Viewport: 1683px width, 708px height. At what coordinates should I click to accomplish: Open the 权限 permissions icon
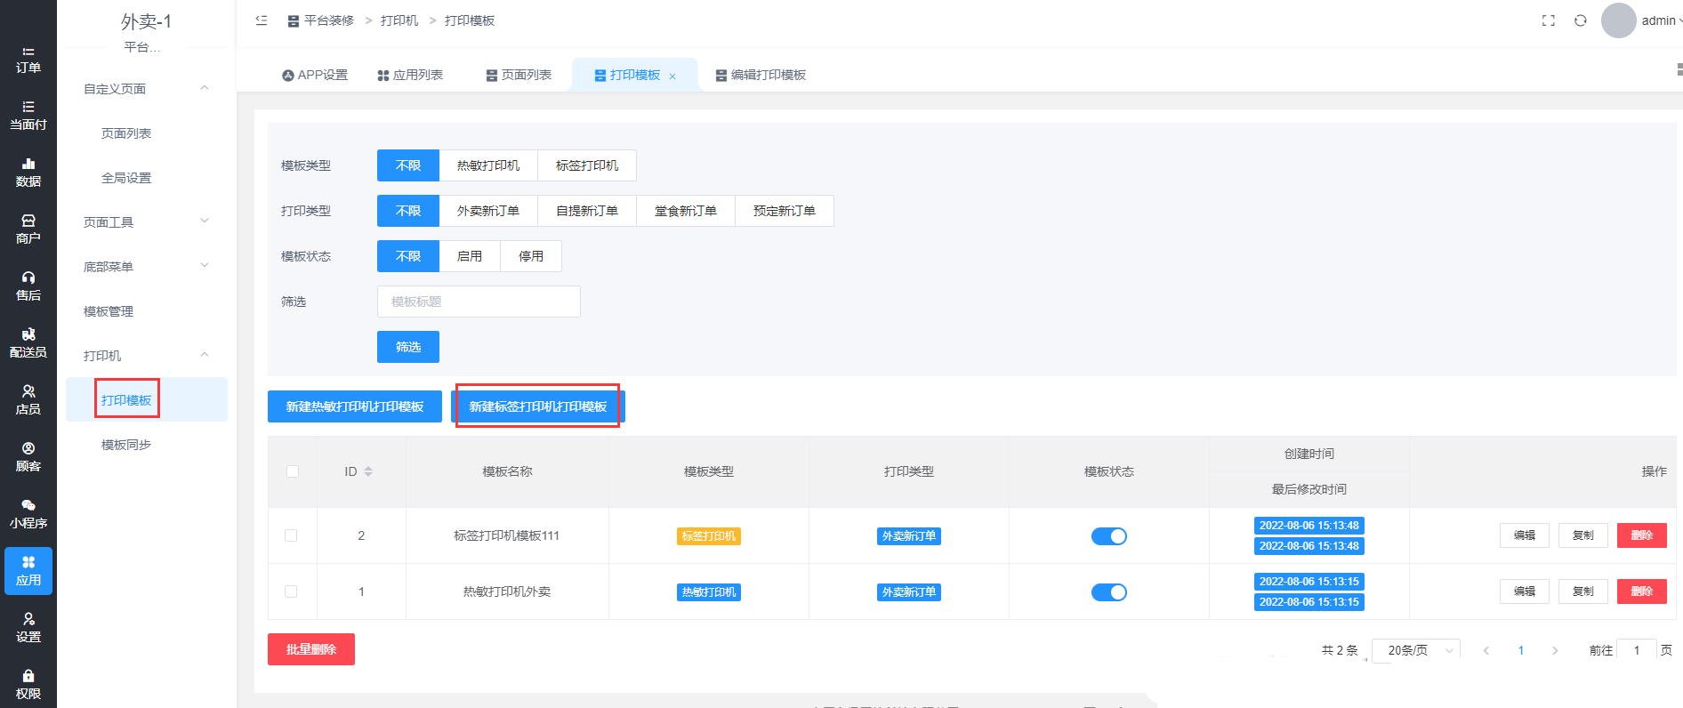pos(28,685)
